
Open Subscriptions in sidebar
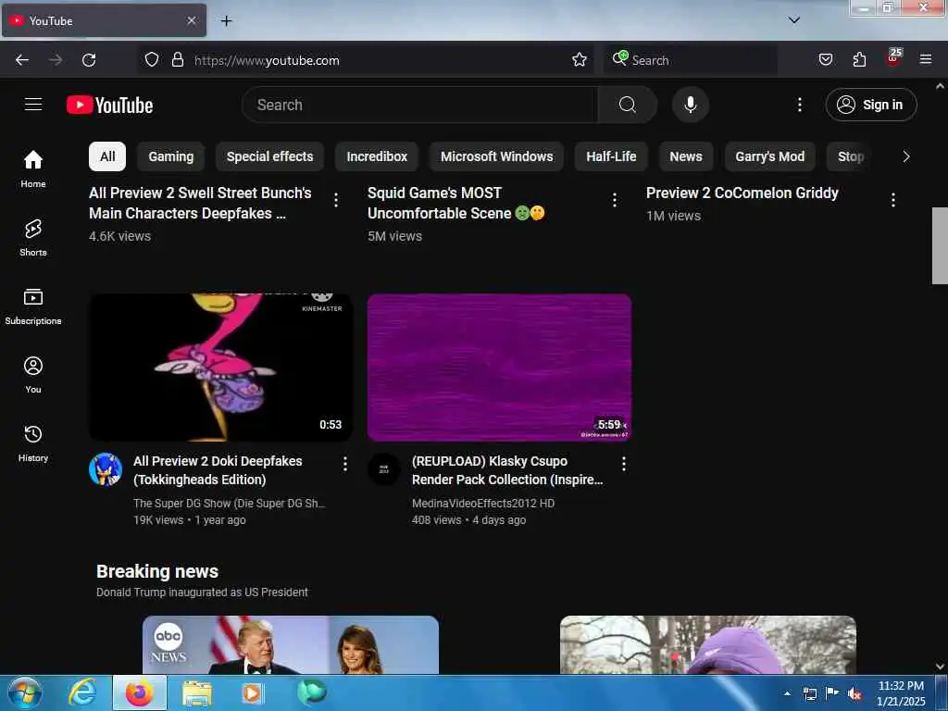[x=33, y=306]
